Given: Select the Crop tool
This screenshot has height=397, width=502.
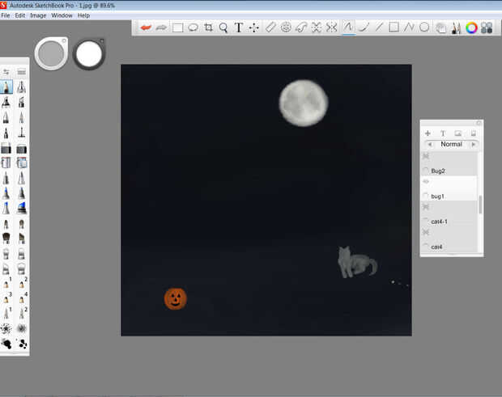Looking at the screenshot, I should coord(208,27).
